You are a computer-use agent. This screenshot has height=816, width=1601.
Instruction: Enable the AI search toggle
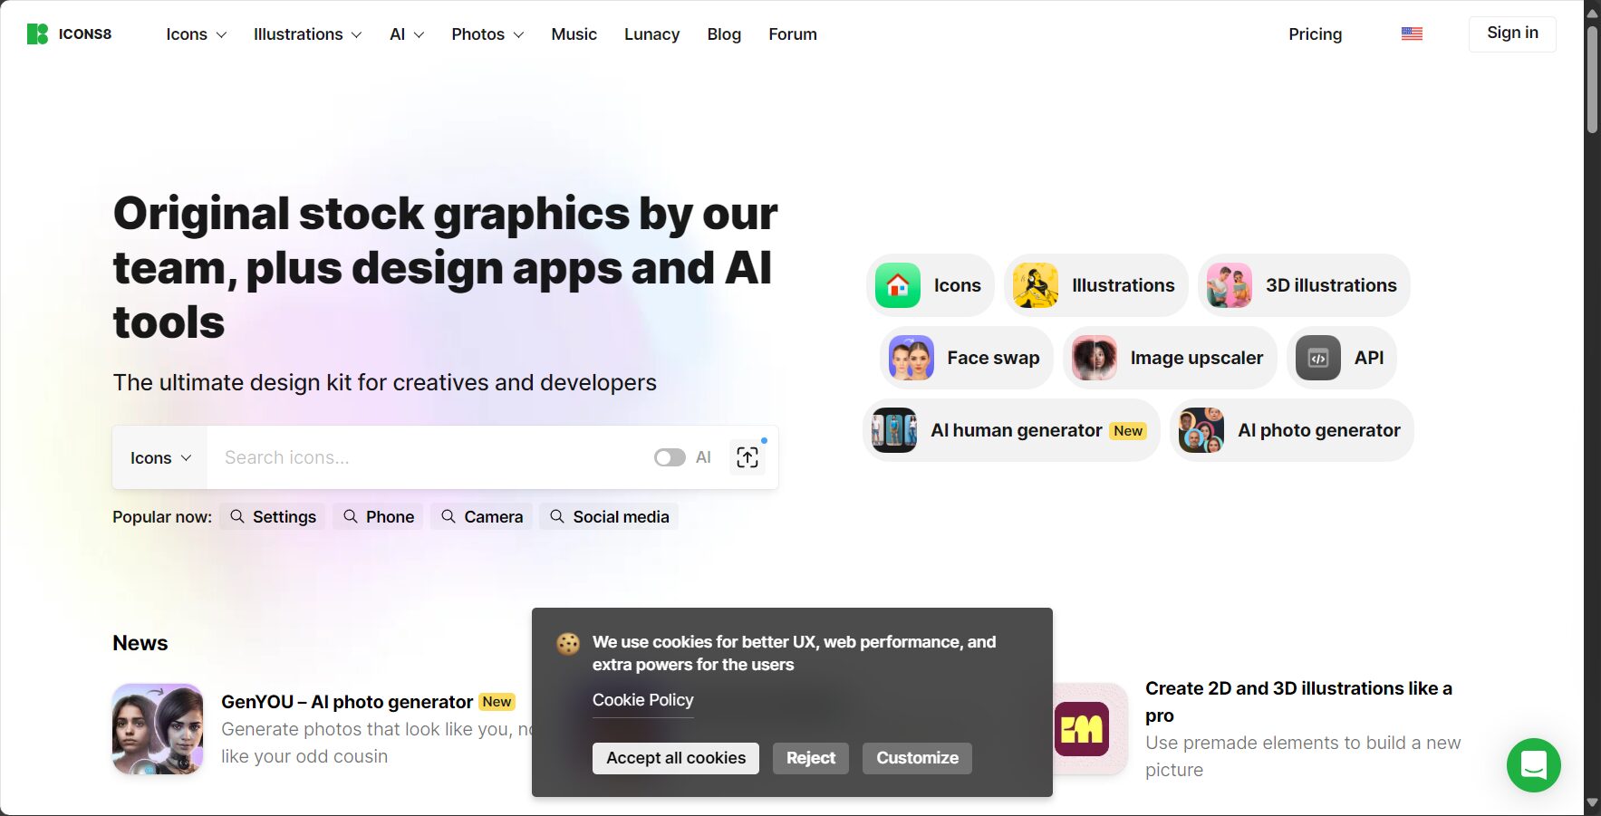pos(670,457)
